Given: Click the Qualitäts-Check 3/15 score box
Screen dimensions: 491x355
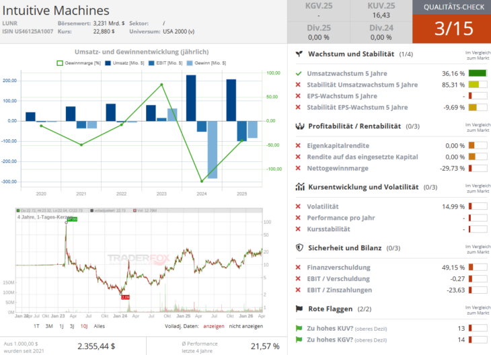Looking at the screenshot, I should coord(451,29).
